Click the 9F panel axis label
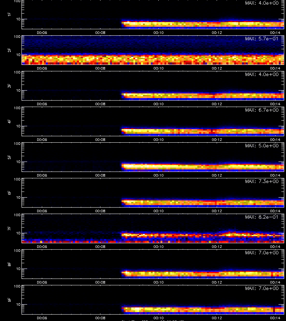Viewport: 286px width, 321px height. [9, 300]
